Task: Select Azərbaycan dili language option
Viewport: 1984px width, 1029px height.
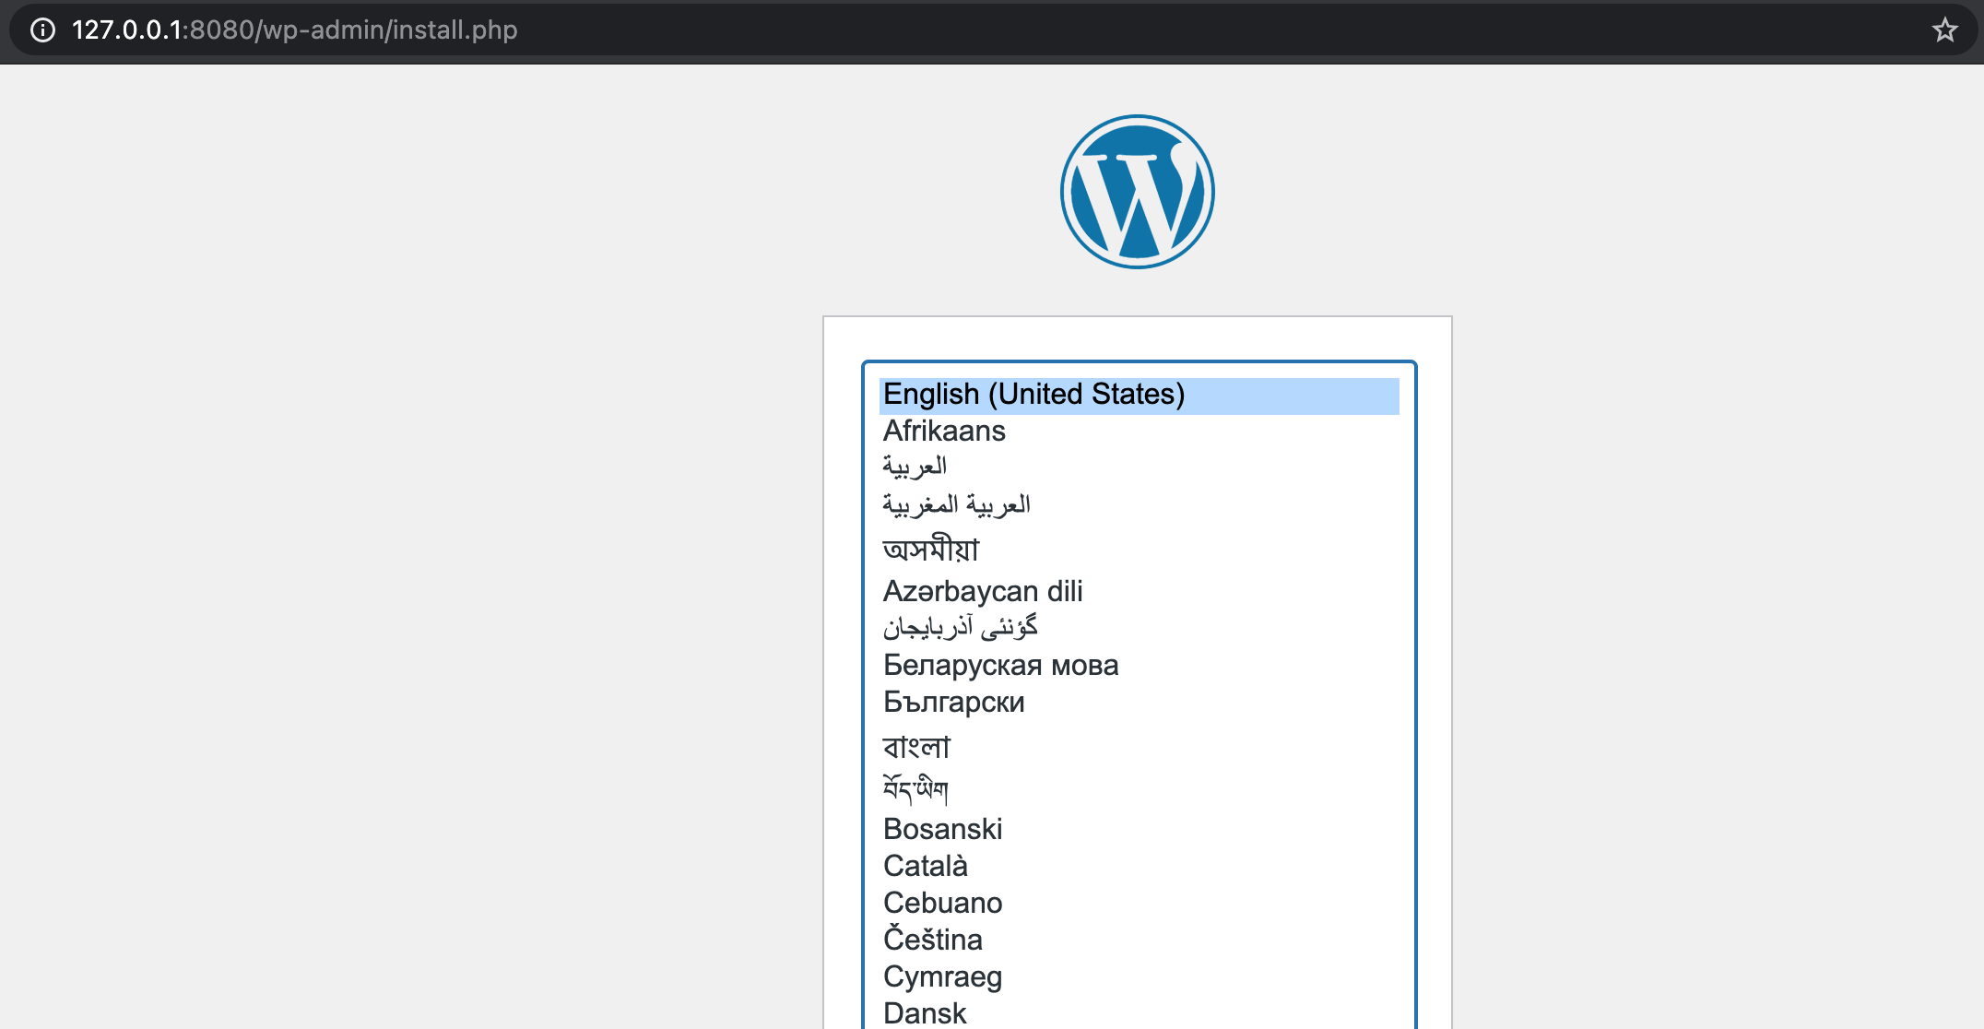Action: 983,591
